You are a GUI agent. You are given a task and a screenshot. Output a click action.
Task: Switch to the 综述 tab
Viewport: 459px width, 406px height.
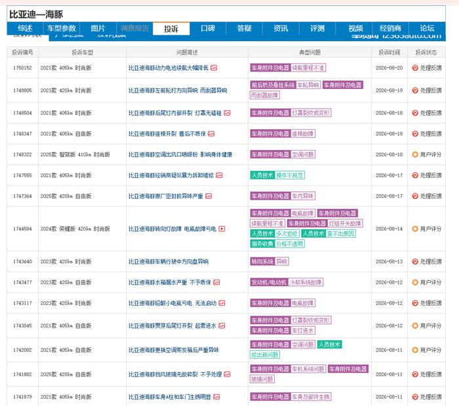[25, 28]
